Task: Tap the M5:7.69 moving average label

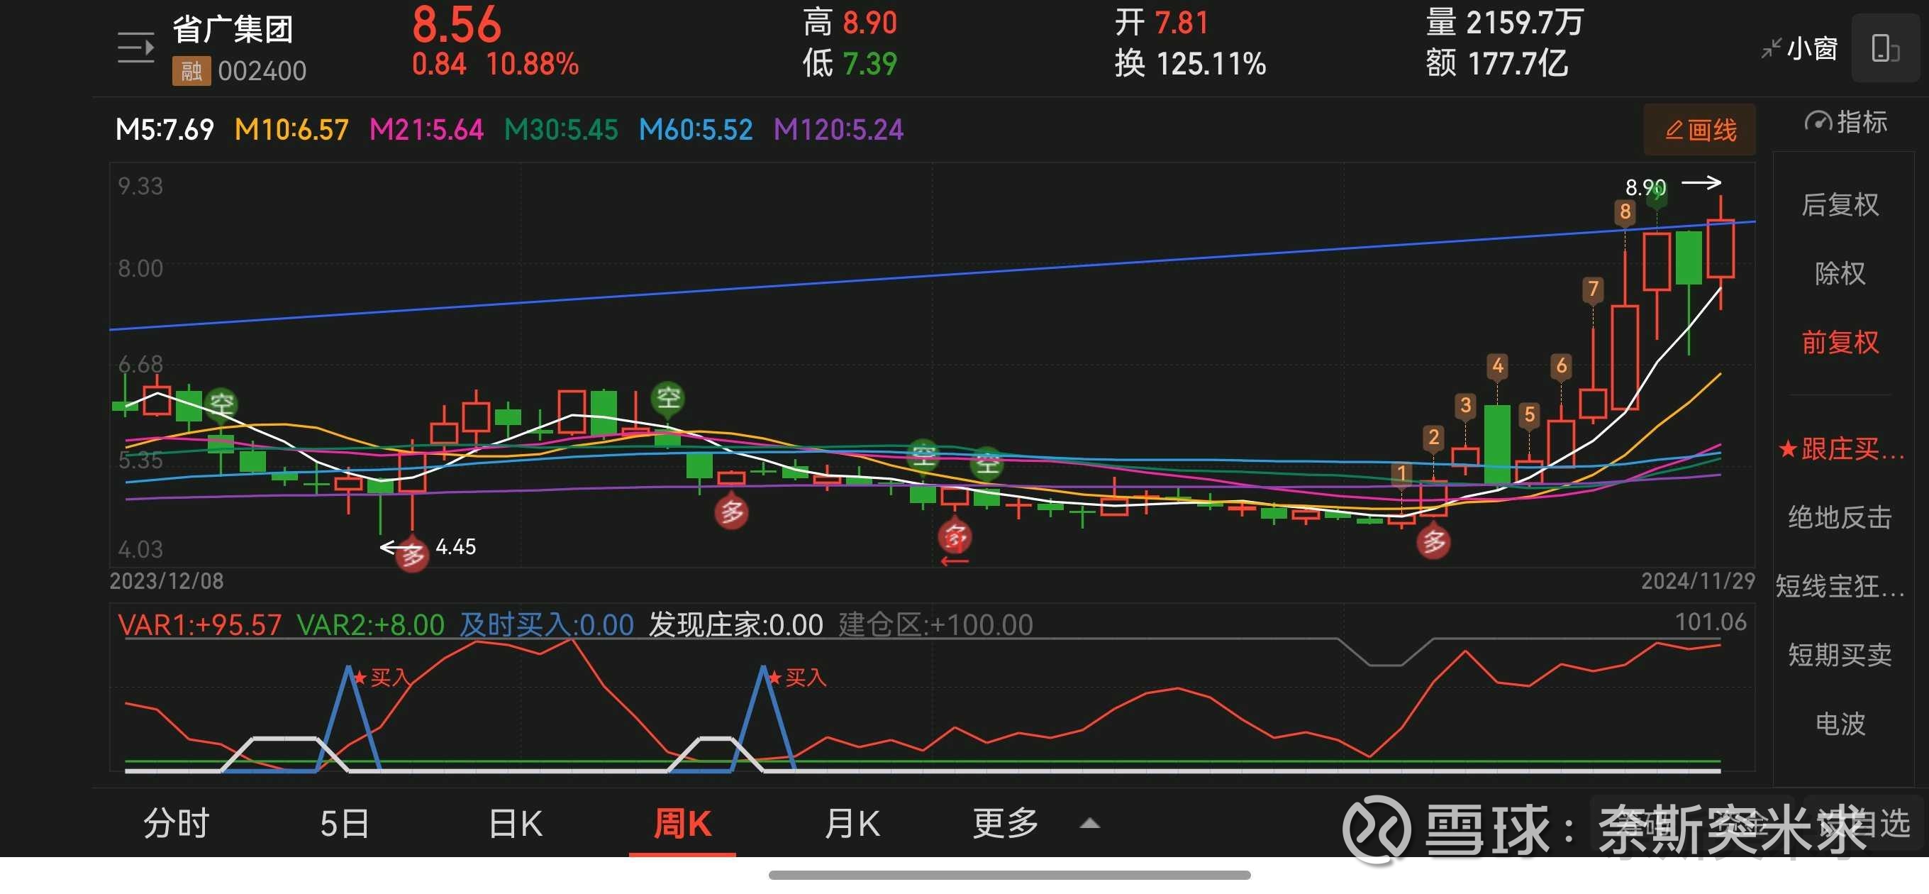Action: click(165, 130)
